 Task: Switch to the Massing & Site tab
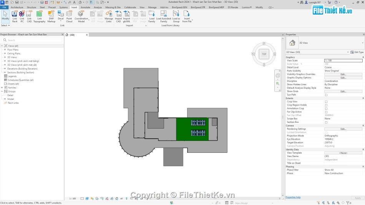(113, 7)
